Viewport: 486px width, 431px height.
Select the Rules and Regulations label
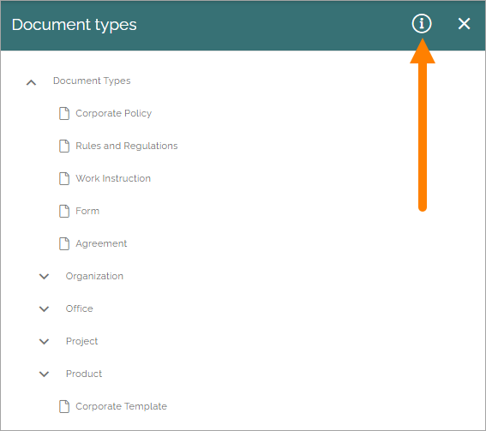pos(127,146)
